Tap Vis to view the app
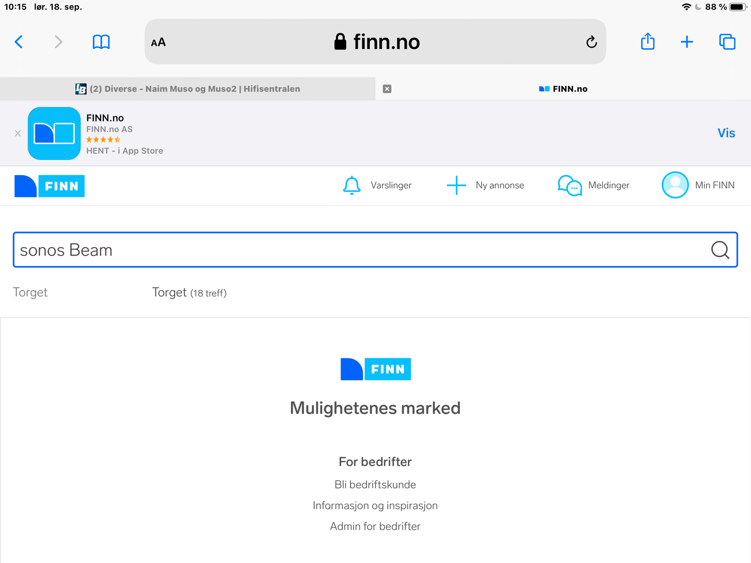Screen dimensions: 751x563 (726, 133)
